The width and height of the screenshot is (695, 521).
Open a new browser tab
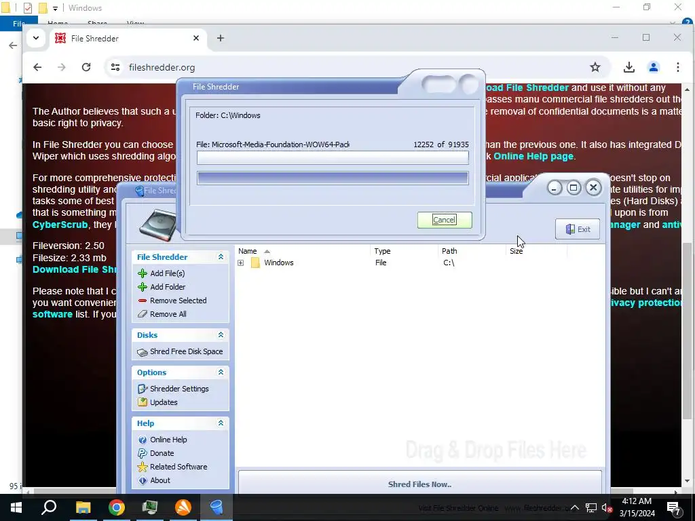[221, 39]
